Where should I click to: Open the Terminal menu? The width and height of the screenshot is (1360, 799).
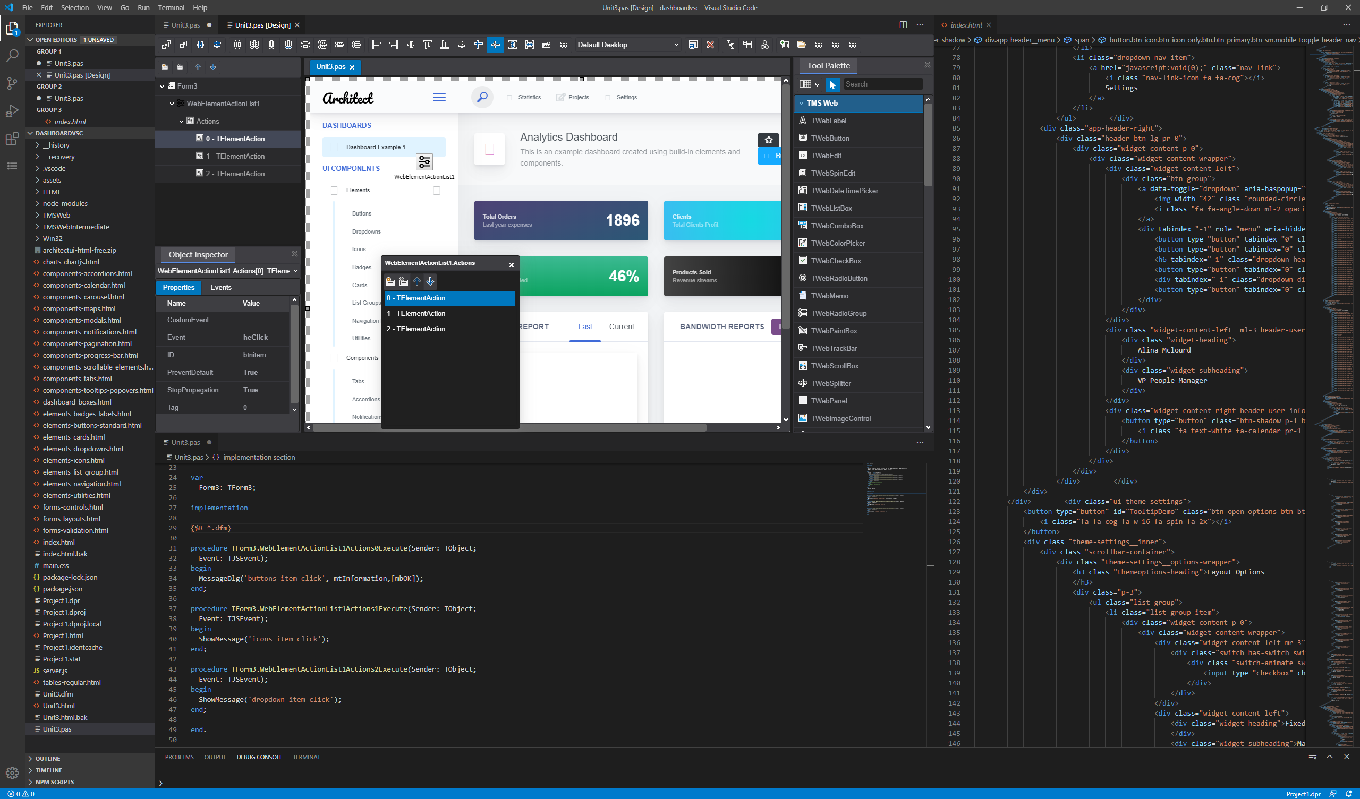[171, 7]
